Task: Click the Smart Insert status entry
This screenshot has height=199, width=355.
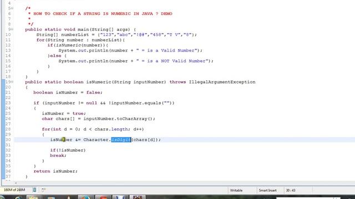Action: tap(267, 190)
